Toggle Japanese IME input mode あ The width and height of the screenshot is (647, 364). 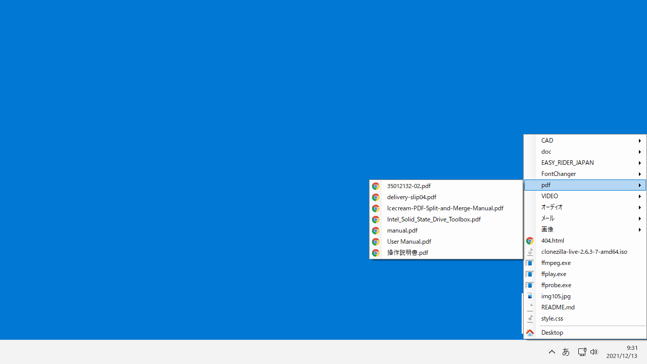tap(566, 352)
